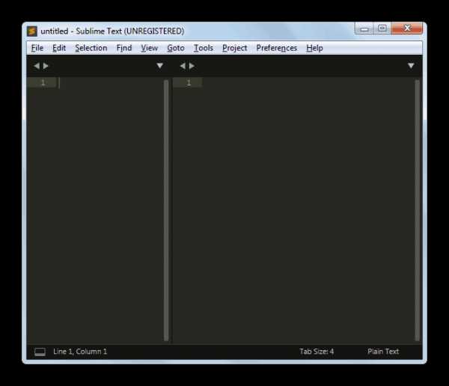
Task: Click line number 1 in right pane
Action: point(189,82)
